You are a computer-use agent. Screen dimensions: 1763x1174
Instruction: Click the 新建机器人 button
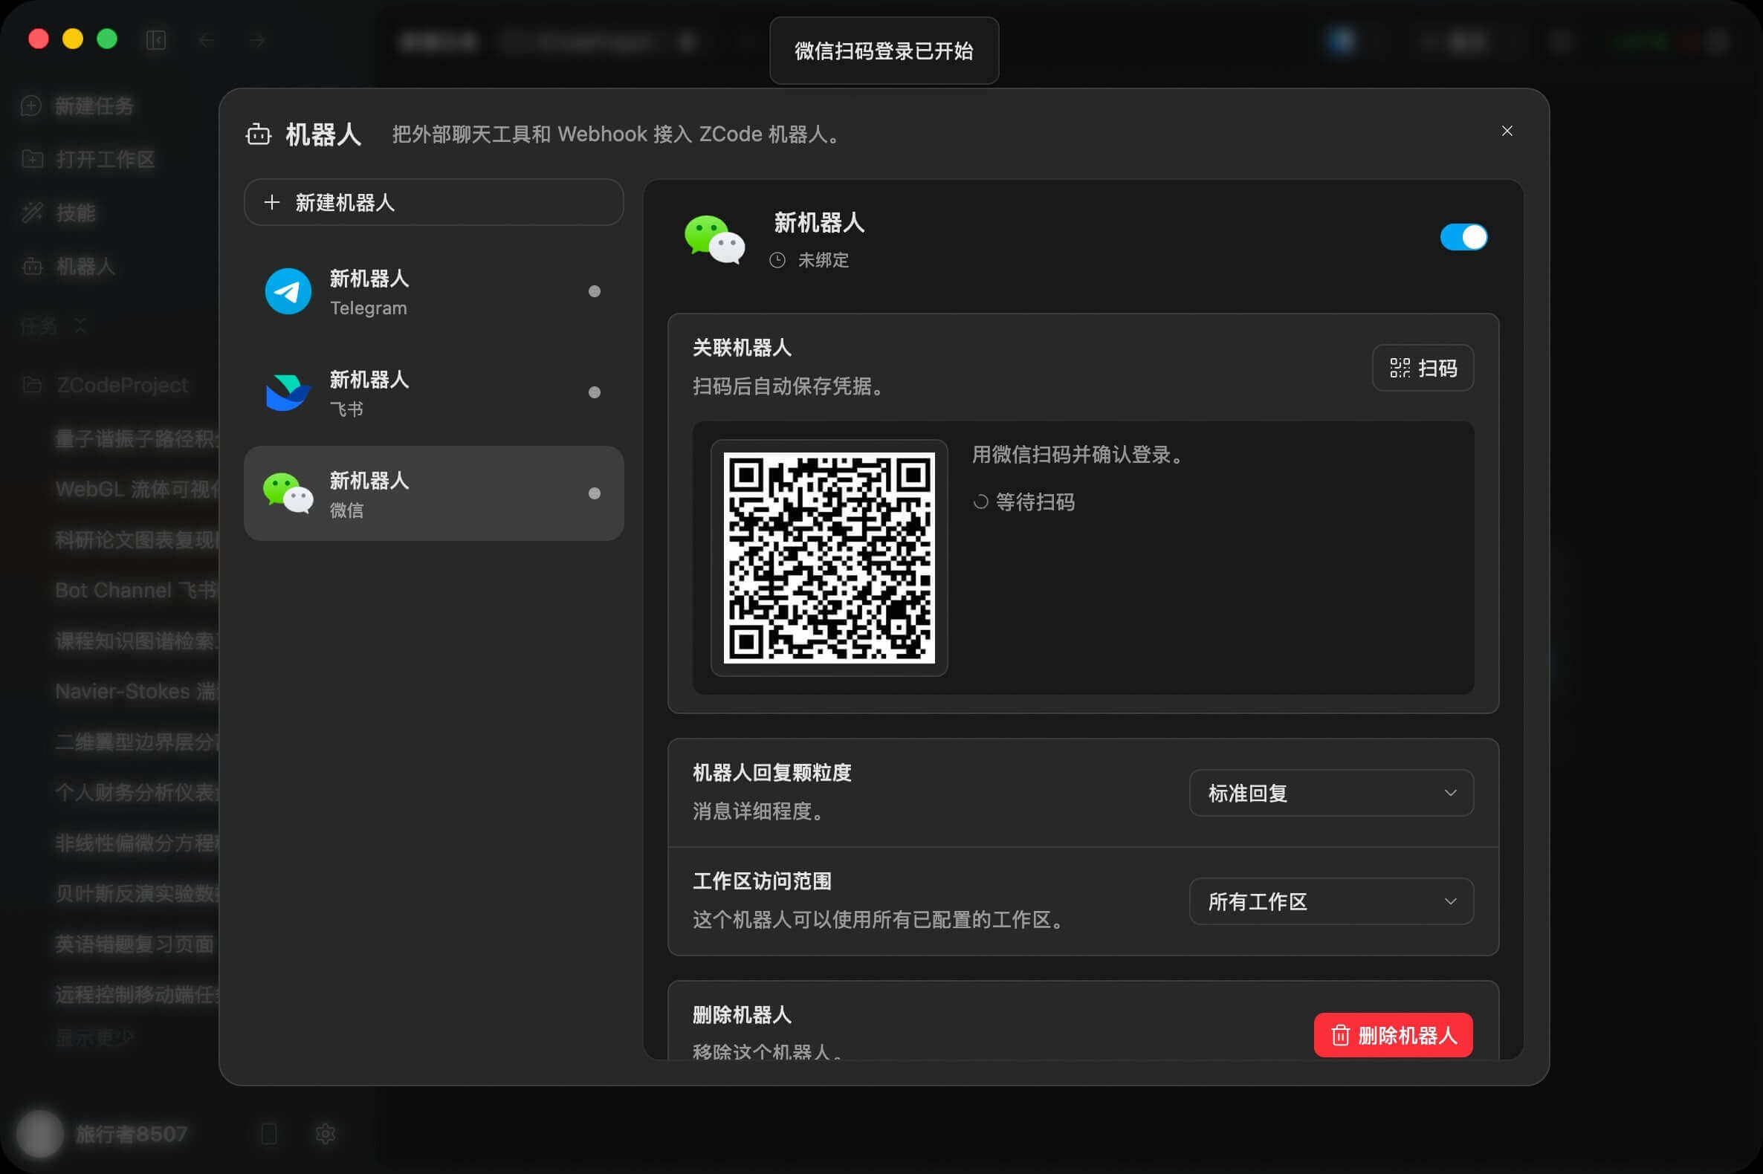(x=433, y=202)
